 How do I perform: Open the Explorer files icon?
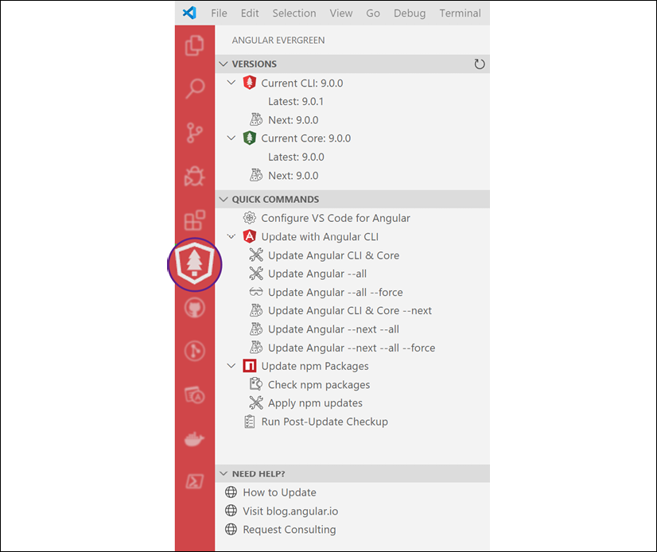pyautogui.click(x=194, y=45)
